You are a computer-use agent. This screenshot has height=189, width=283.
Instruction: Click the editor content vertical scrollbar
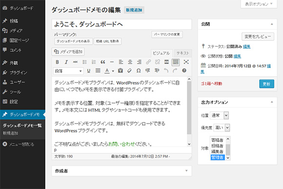189,108
